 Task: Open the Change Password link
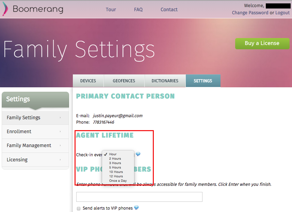pos(250,13)
